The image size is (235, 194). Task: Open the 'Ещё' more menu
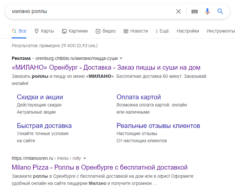[x=162, y=31]
